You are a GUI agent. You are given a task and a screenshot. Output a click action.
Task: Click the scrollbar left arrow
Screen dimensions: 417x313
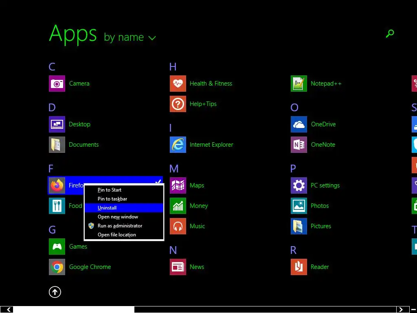pos(9,310)
